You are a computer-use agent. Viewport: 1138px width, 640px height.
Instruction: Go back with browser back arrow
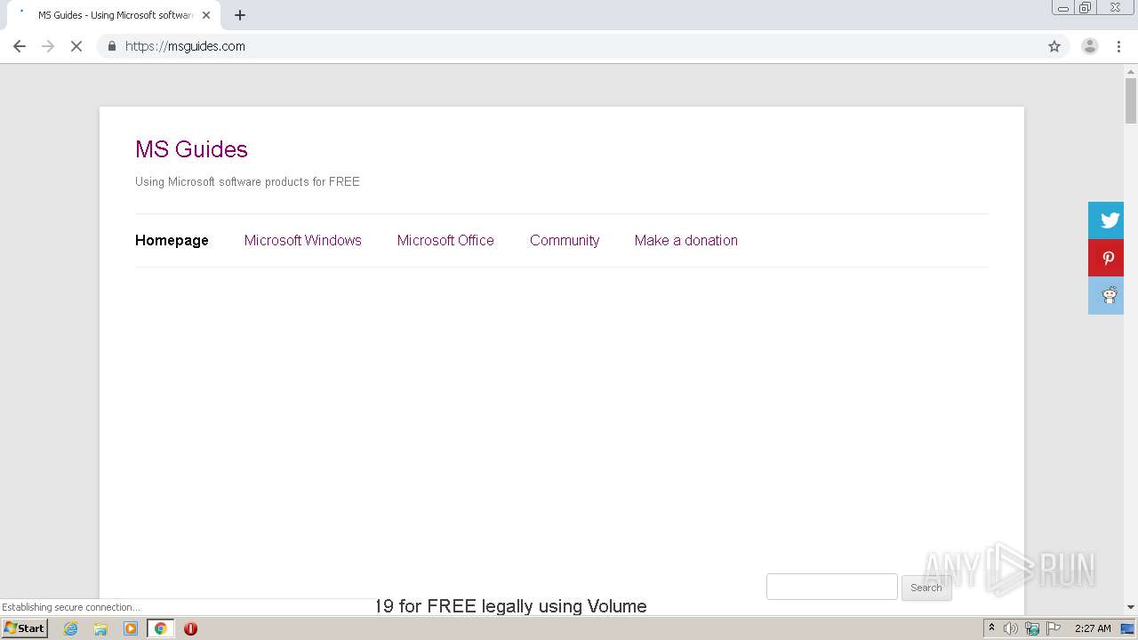(x=20, y=46)
